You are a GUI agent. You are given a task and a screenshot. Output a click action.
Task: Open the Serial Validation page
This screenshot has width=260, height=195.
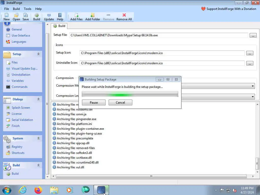pos(22,120)
